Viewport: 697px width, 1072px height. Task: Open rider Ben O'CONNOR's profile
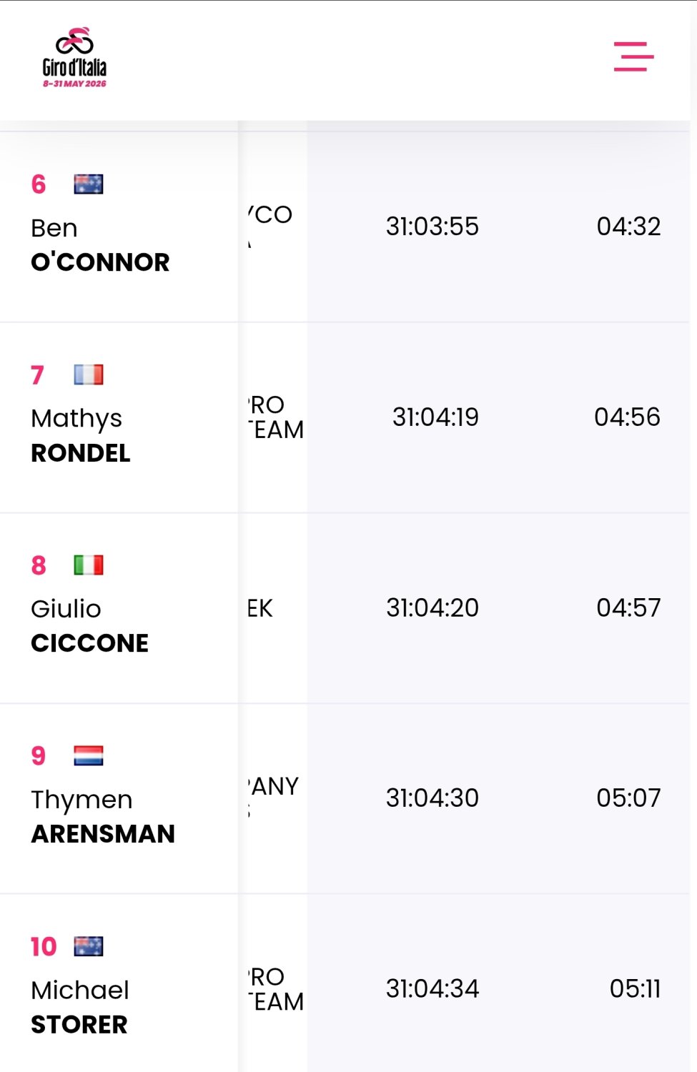click(100, 245)
